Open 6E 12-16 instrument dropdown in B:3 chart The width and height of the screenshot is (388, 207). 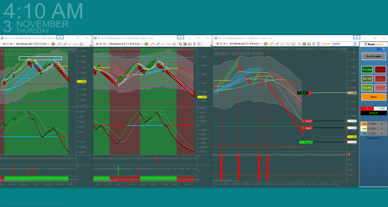(222, 44)
